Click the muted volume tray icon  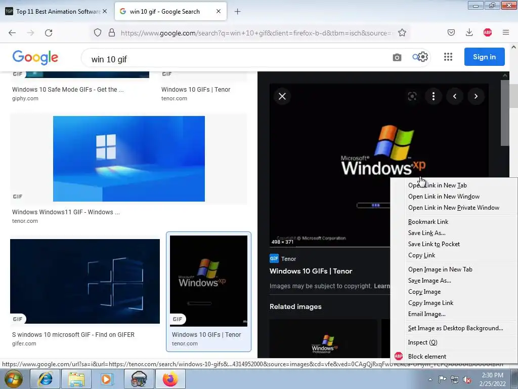pos(467,380)
